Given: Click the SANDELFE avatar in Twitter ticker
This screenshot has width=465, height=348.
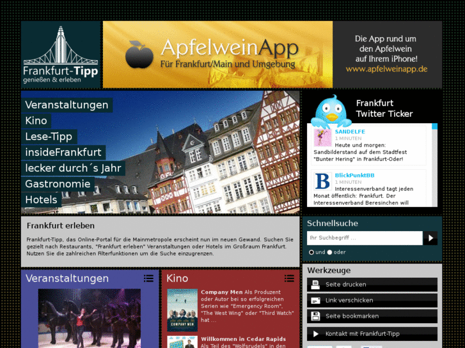Looking at the screenshot, I should tap(322, 138).
